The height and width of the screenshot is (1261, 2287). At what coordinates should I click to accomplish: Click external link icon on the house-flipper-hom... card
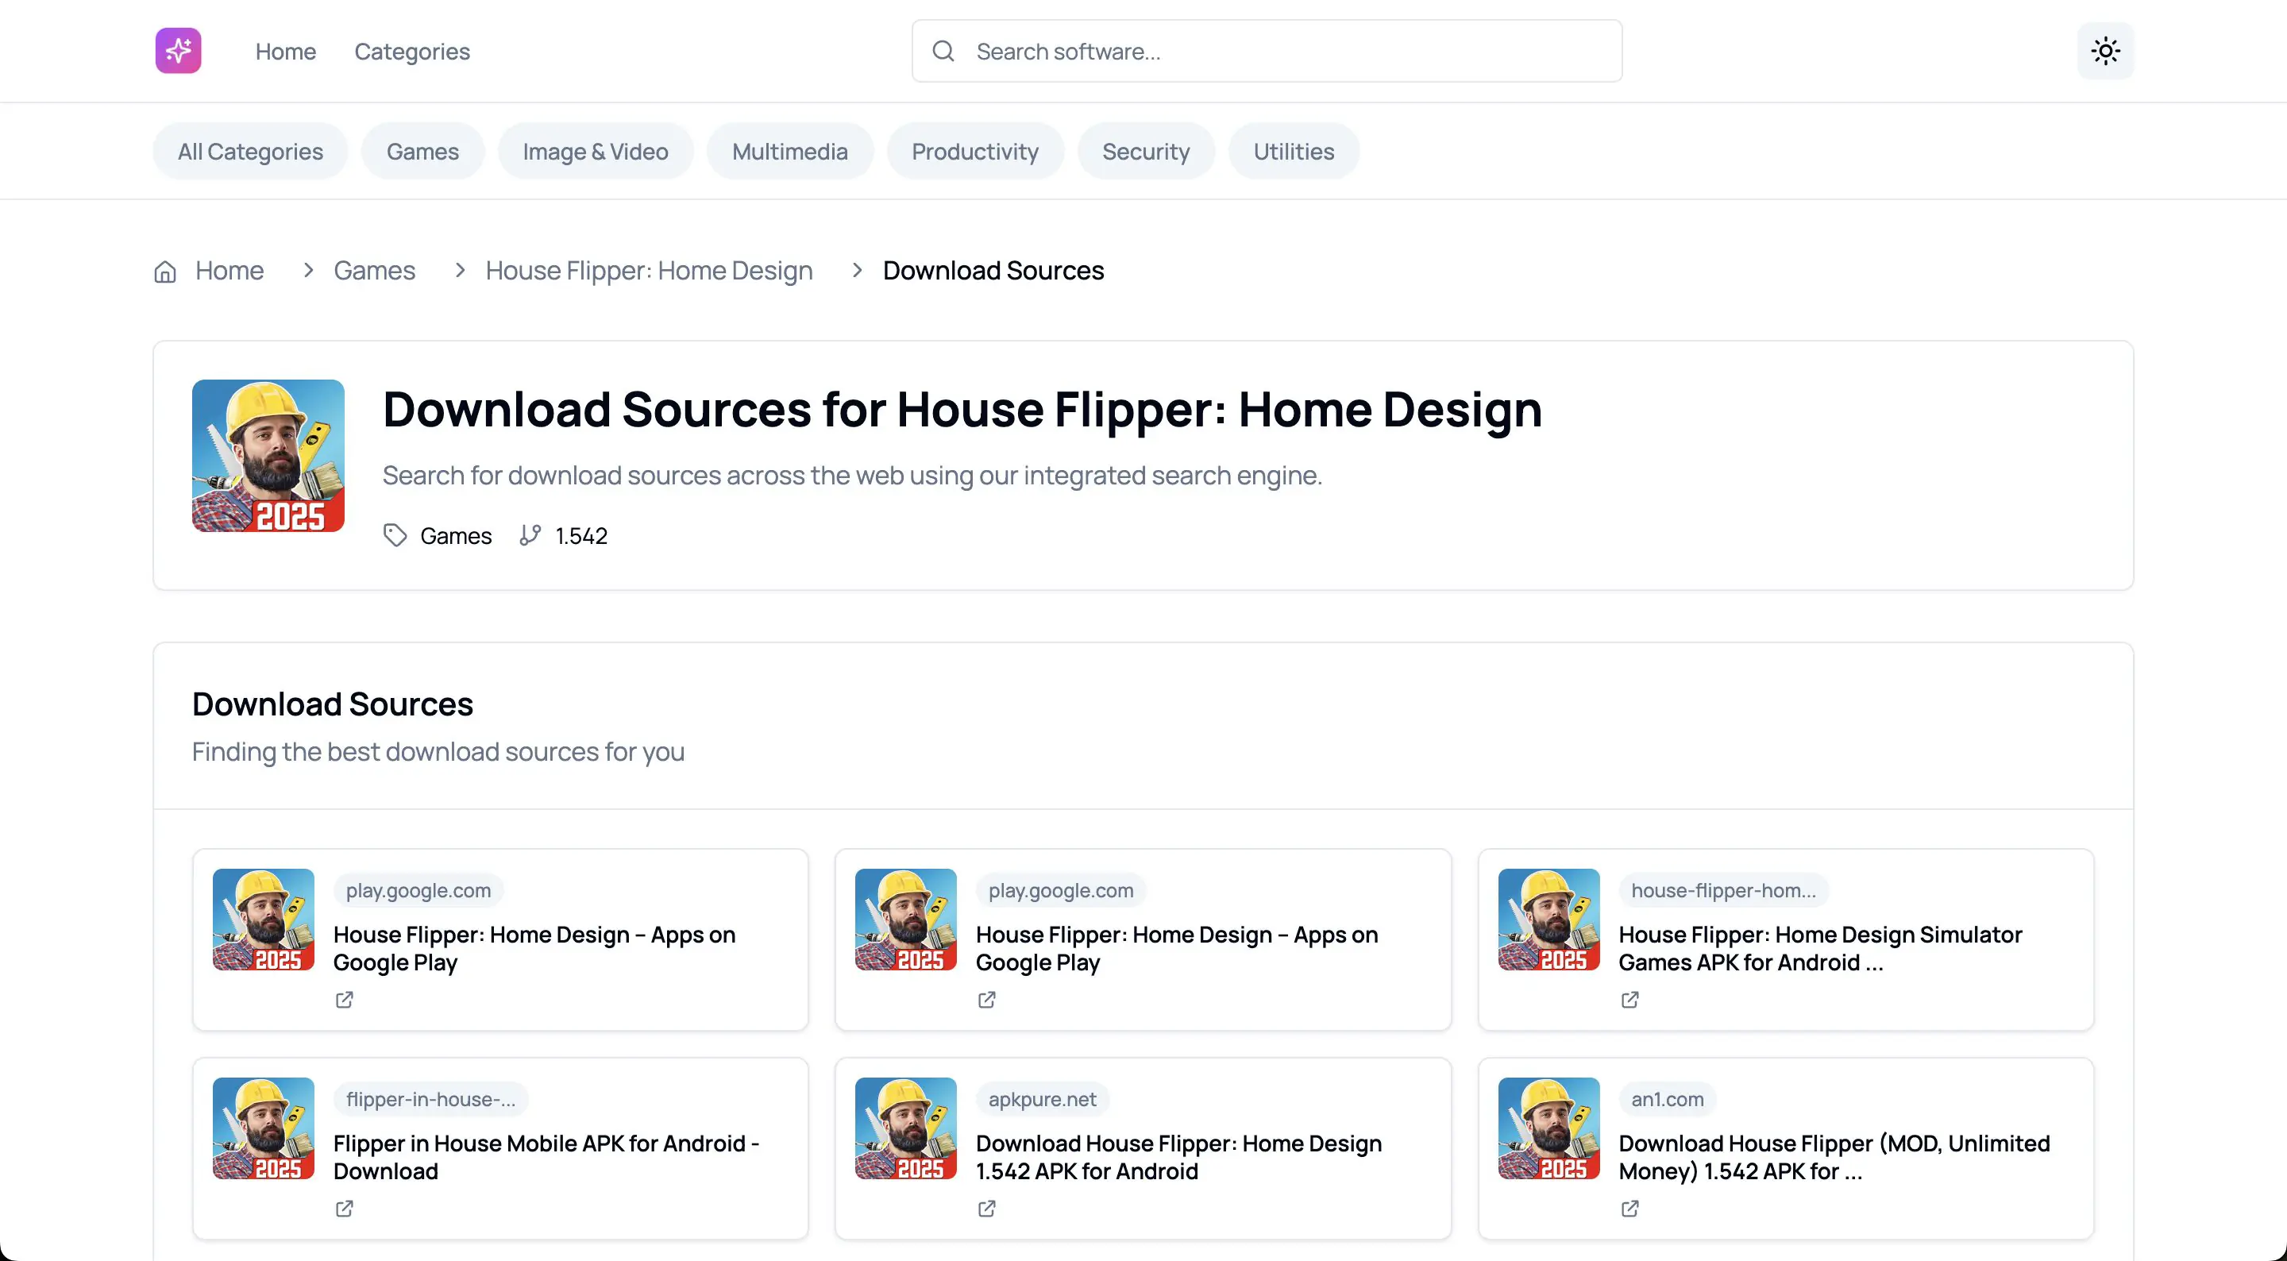tap(1629, 1000)
